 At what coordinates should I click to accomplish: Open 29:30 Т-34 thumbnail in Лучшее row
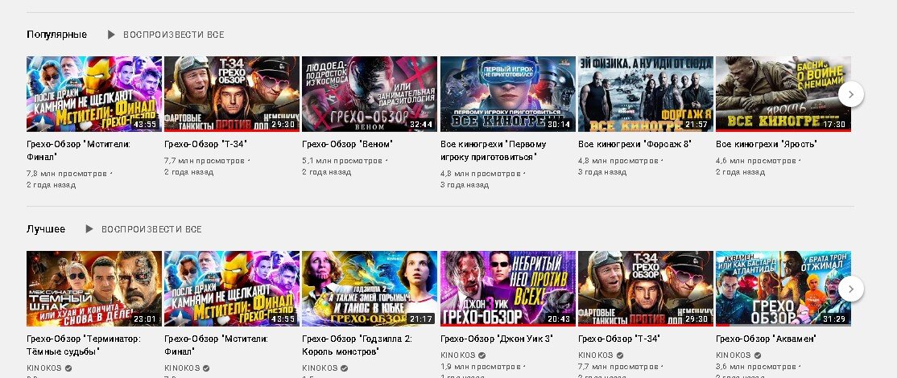(646, 289)
